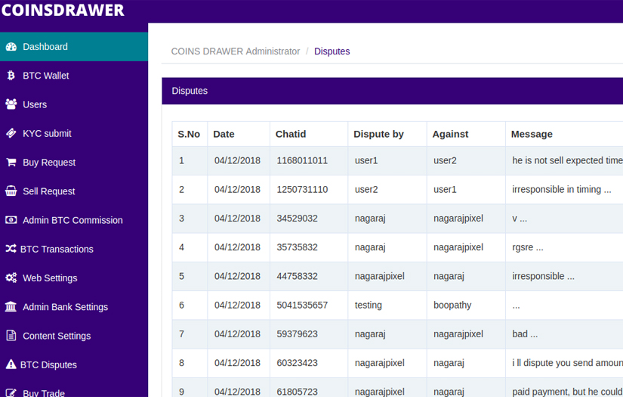
Task: Click message 'rgsre ...'
Action: (x=528, y=247)
